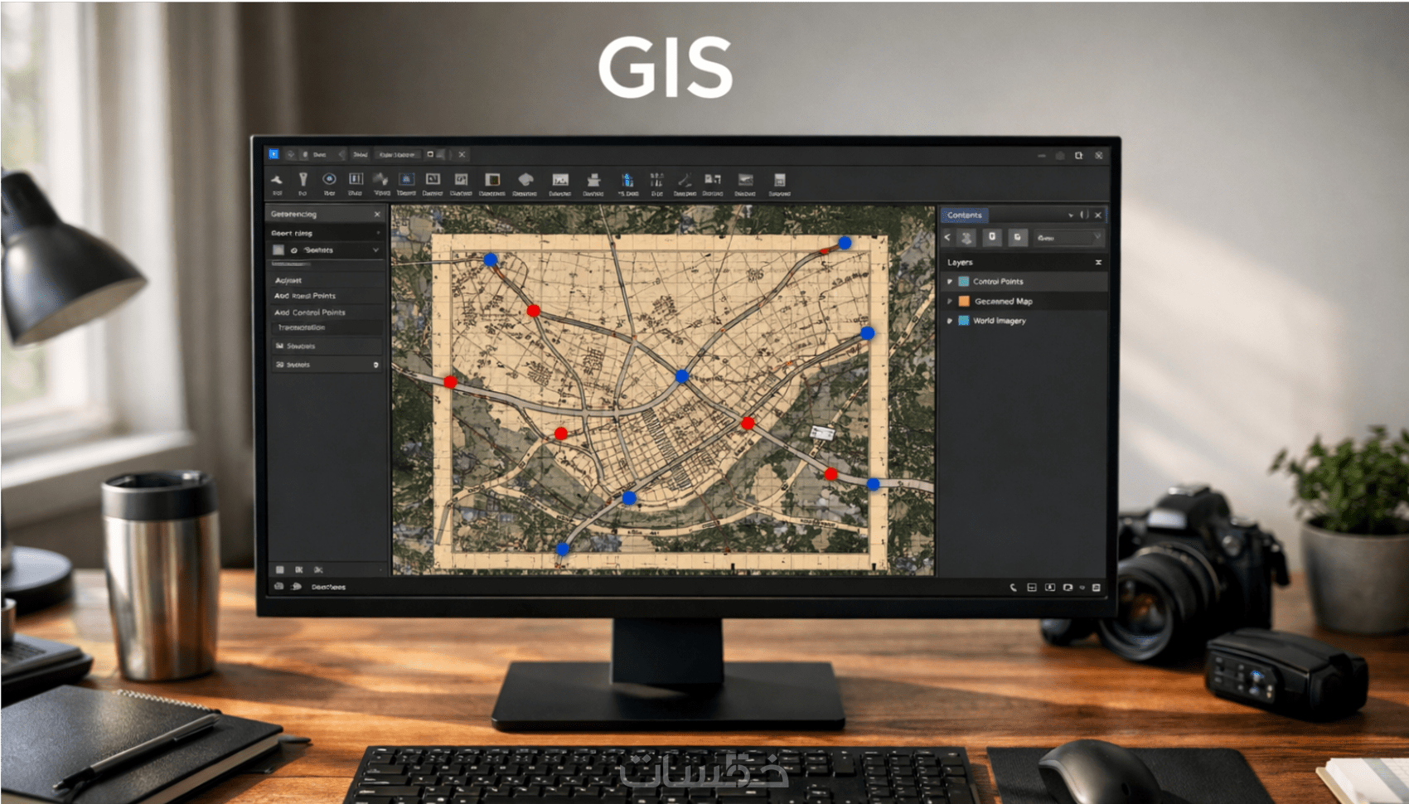Click the Add Control Points button
The image size is (1409, 804).
[x=310, y=312]
